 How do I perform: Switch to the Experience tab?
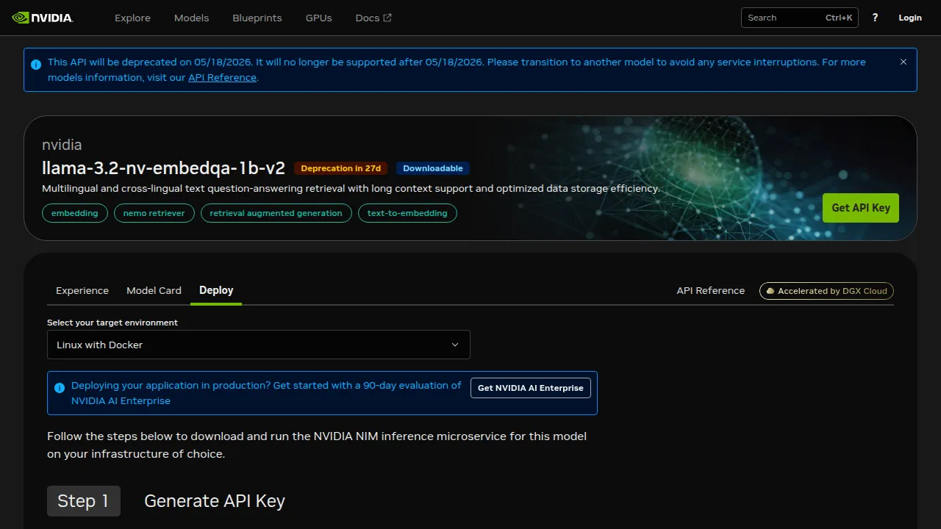coord(82,290)
